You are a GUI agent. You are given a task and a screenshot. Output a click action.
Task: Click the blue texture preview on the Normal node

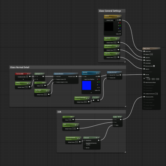pos(87,85)
